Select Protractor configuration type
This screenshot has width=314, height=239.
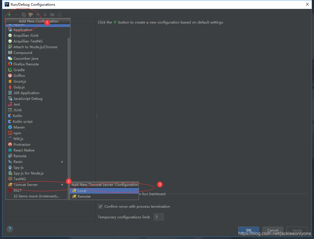click(37, 145)
